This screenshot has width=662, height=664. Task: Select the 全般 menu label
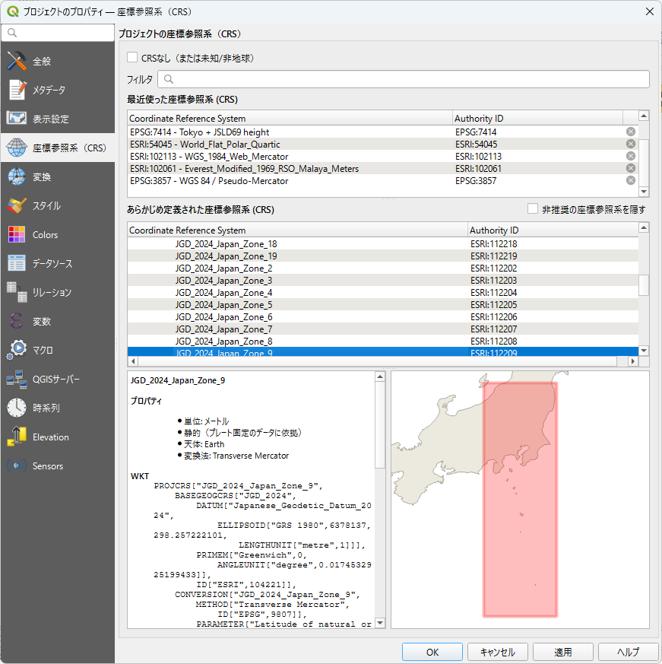(x=42, y=62)
